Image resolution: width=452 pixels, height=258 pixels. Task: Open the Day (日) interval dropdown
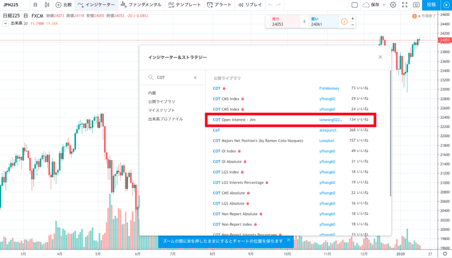pos(35,5)
